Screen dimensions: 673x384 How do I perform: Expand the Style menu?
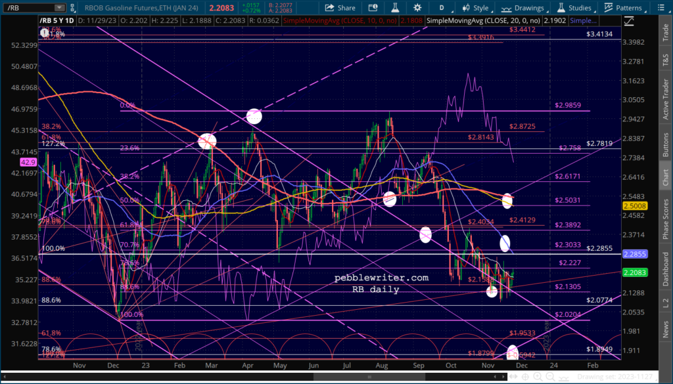click(x=477, y=8)
